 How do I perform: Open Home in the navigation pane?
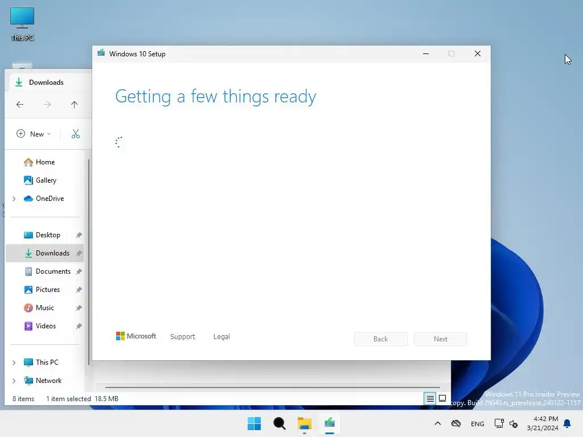click(x=45, y=162)
